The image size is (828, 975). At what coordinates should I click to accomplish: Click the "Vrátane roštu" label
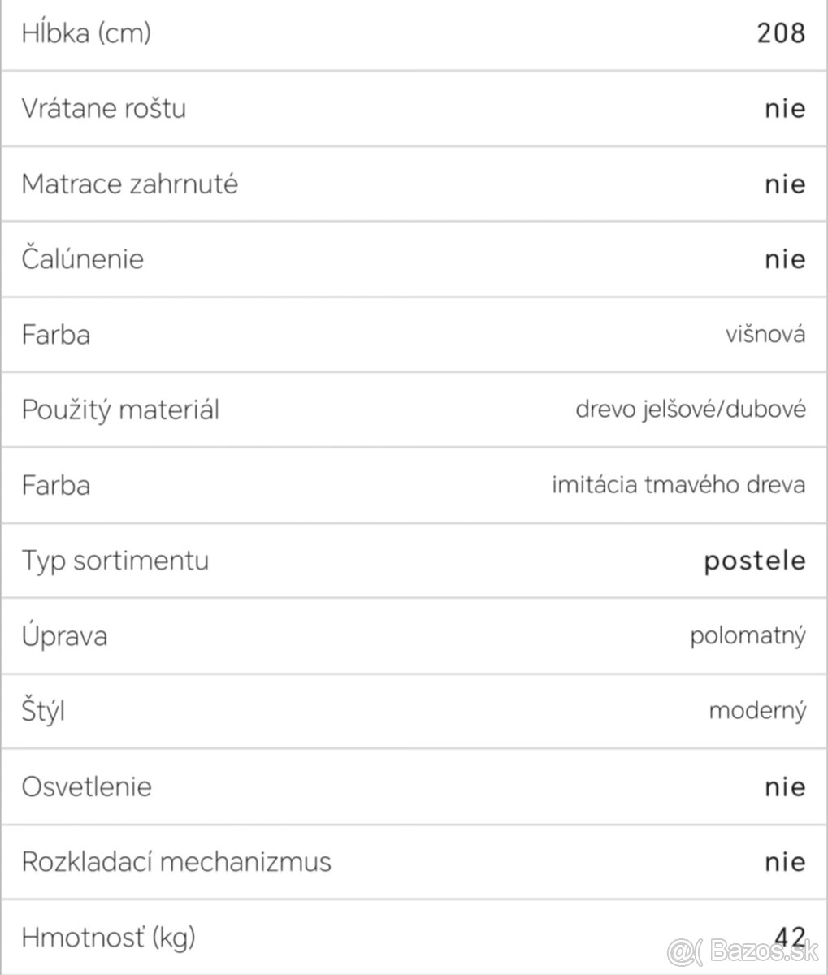coord(103,108)
